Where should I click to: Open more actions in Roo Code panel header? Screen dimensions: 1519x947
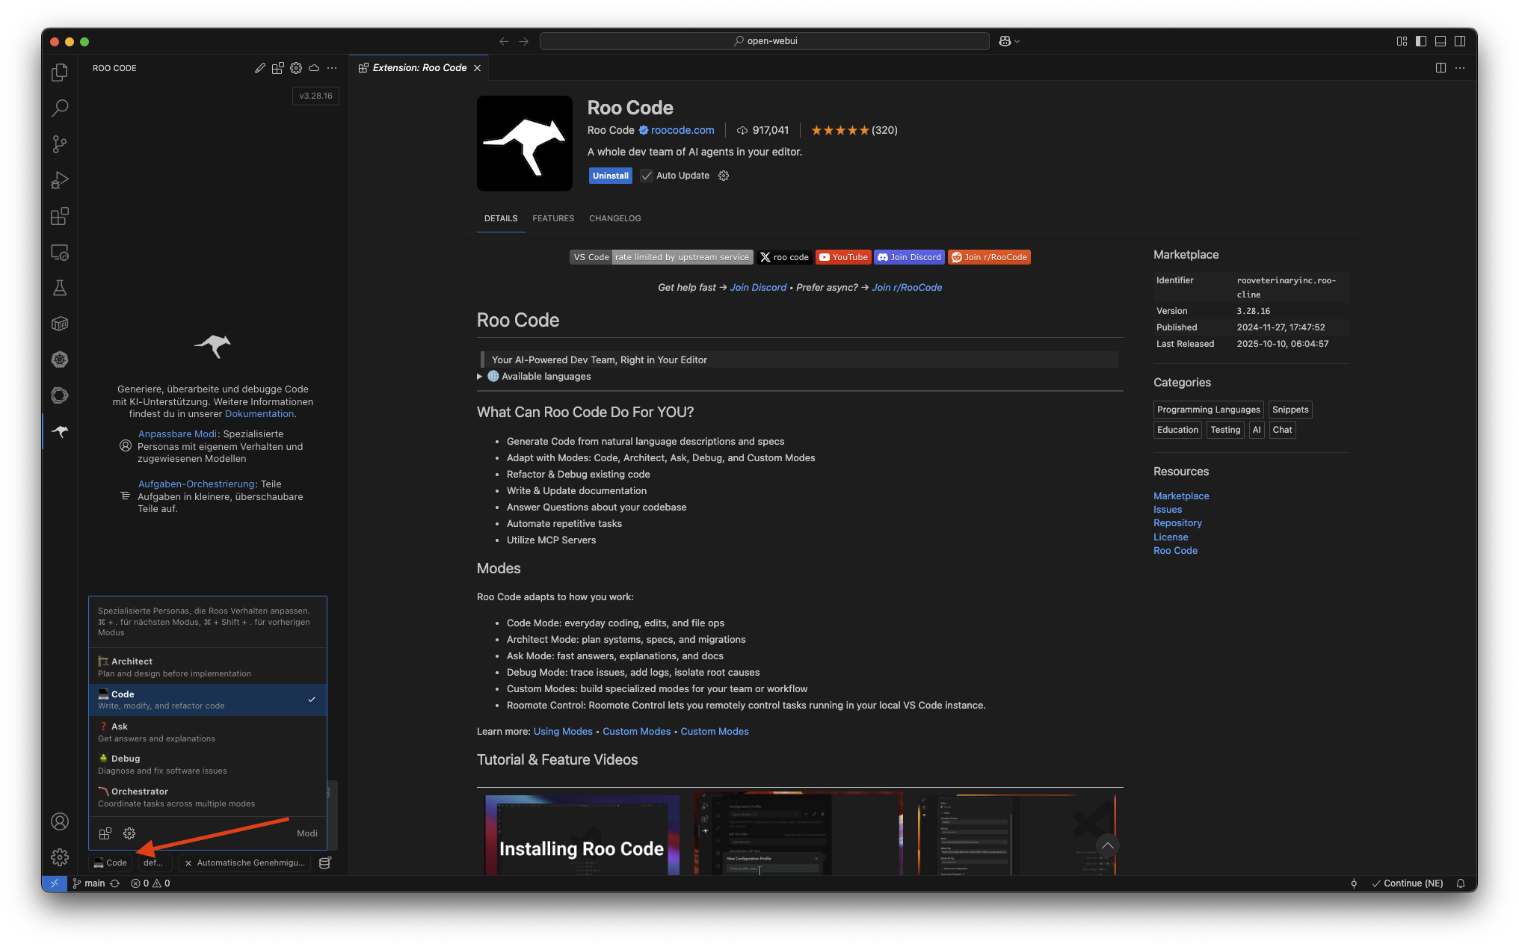click(332, 68)
